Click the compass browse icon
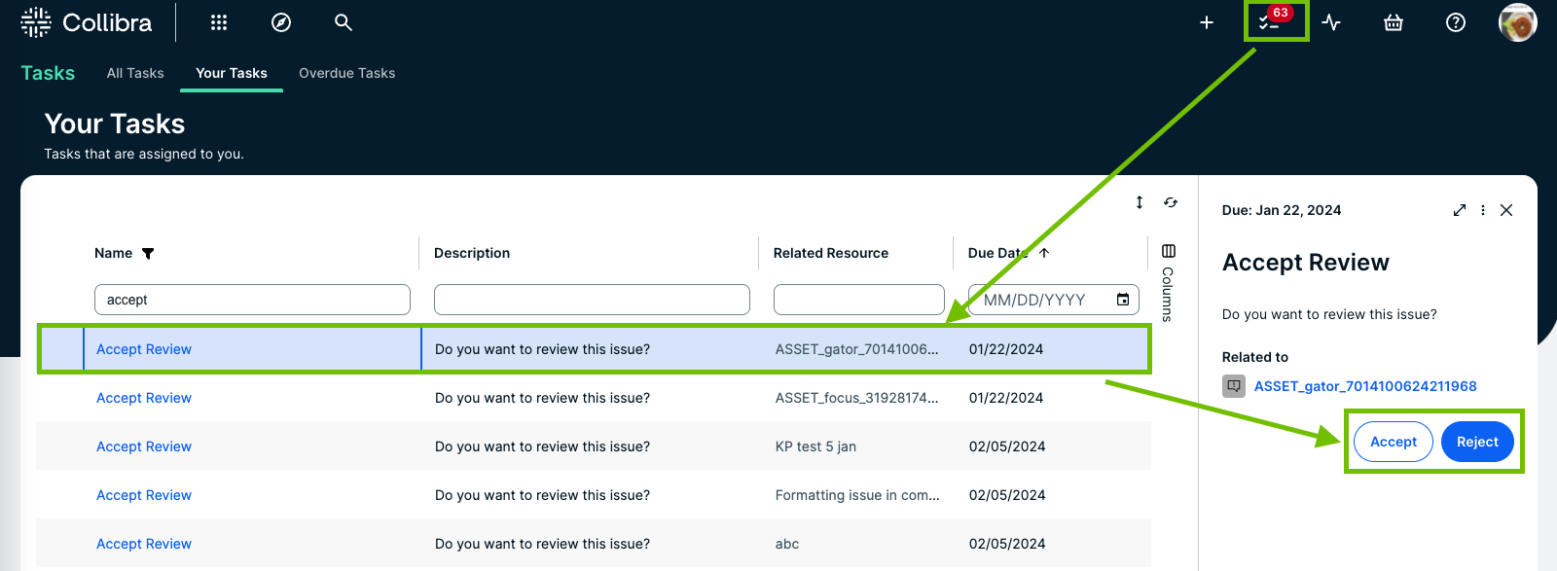The width and height of the screenshot is (1557, 571). coord(281,22)
